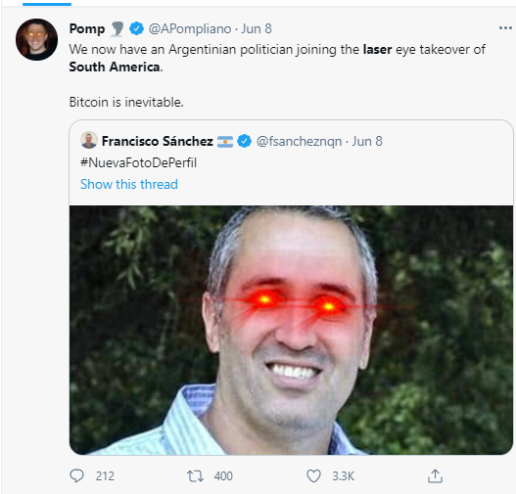Click the 212 replies count
Viewport: 516px width, 494px height.
105,476
